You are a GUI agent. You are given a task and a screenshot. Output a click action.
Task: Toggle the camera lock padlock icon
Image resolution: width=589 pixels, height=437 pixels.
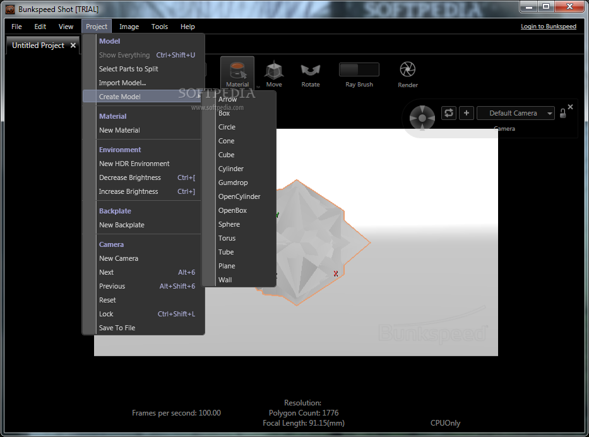tap(562, 113)
